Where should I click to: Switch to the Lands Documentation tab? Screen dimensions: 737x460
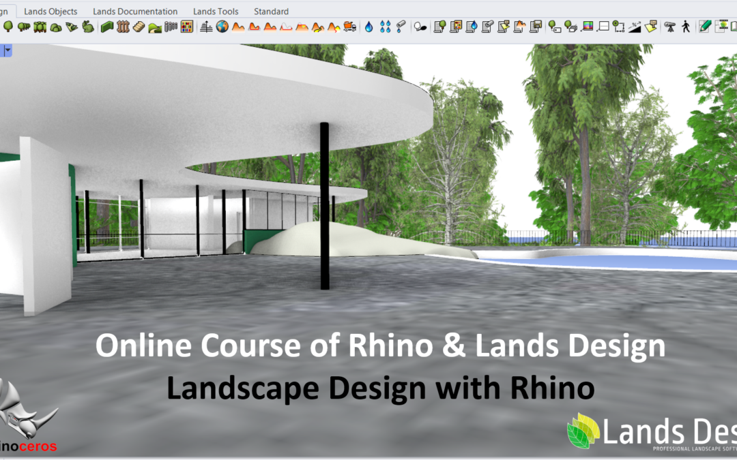pos(135,12)
